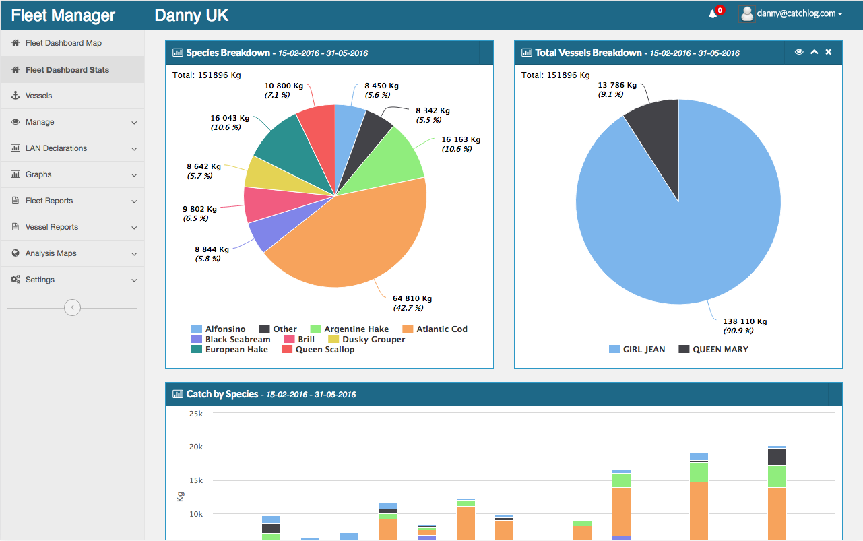Click the anchor icon for Vessels
The height and width of the screenshot is (541, 863).
click(15, 96)
